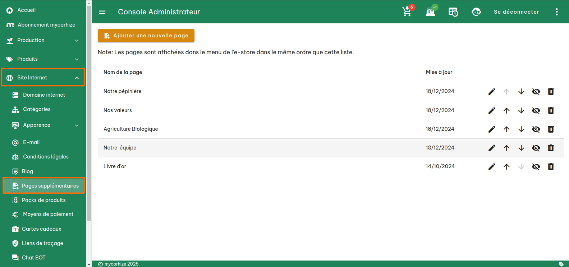This screenshot has width=569, height=267.
Task: Move Notre pépinière page down
Action: pyautogui.click(x=521, y=92)
